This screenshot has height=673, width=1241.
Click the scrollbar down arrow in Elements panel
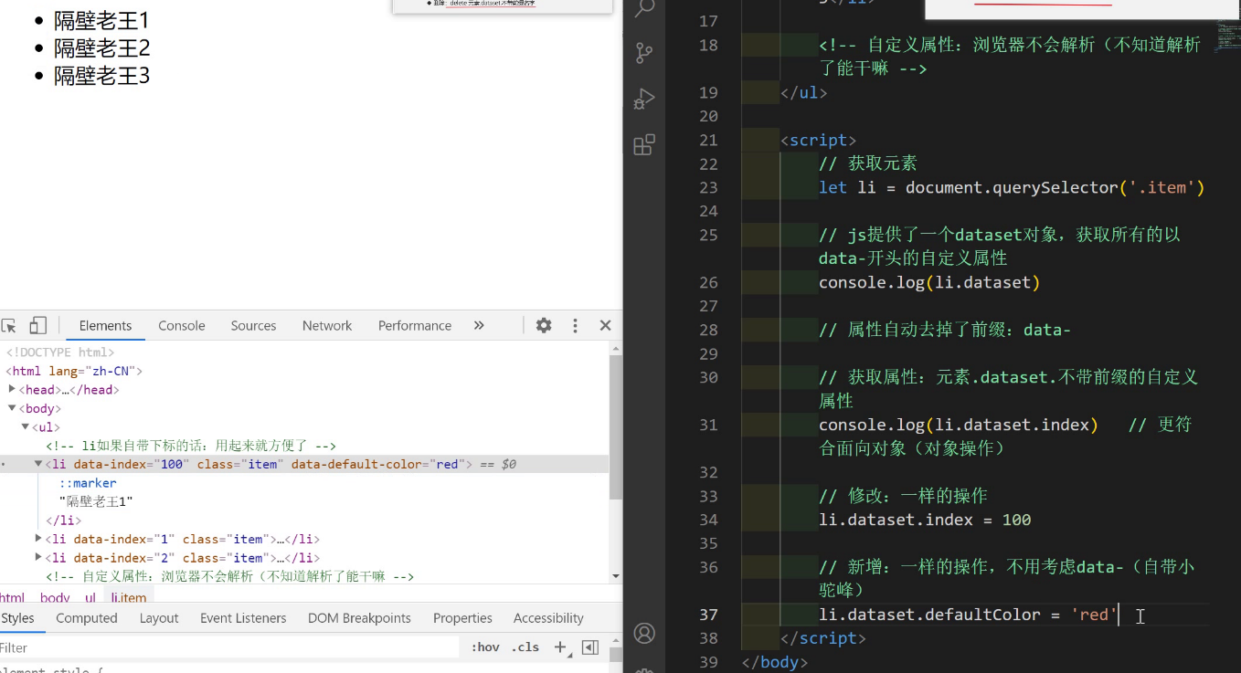point(616,577)
